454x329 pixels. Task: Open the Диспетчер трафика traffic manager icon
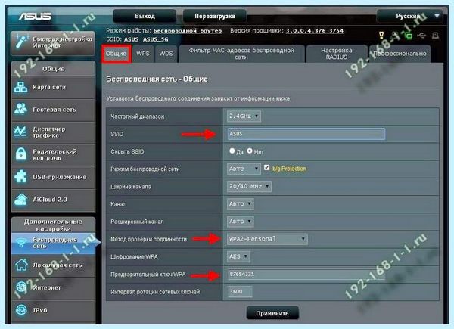[20, 132]
